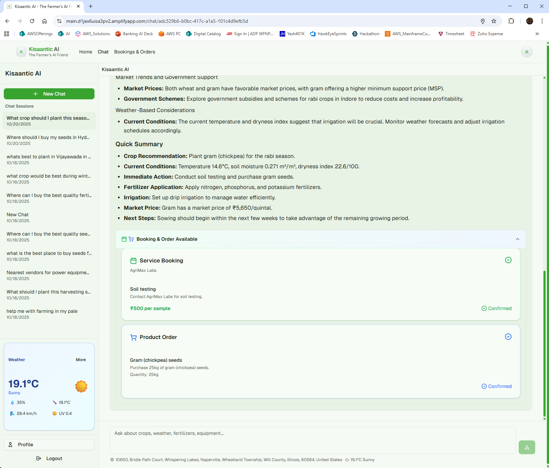Click the Logout arrow icon
The width and height of the screenshot is (549, 468).
[x=39, y=458]
